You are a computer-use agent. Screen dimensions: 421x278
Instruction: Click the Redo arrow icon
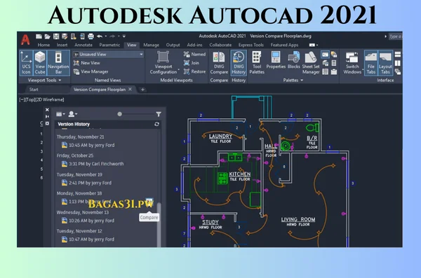pyautogui.click(x=112, y=36)
